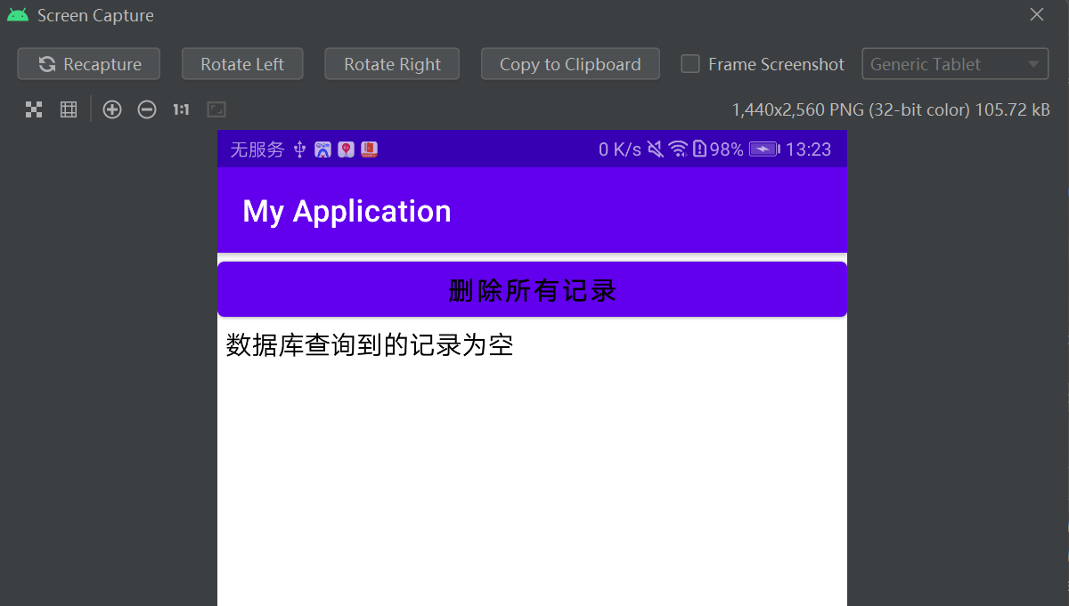Tap the 删除所有记录 button in the app
The image size is (1069, 606).
[532, 289]
